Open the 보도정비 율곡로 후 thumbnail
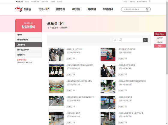168x125 pixels. [108, 86]
